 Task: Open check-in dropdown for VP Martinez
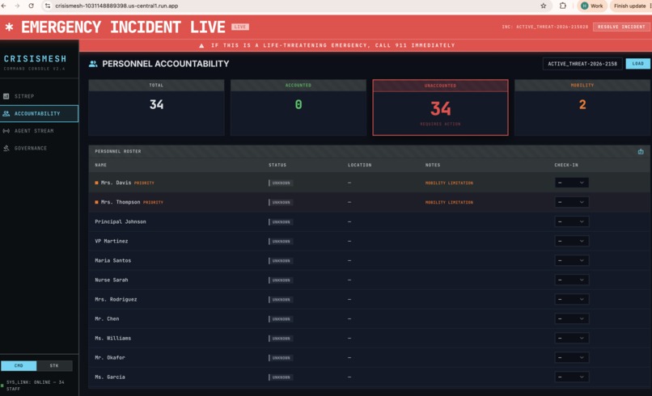pos(572,241)
